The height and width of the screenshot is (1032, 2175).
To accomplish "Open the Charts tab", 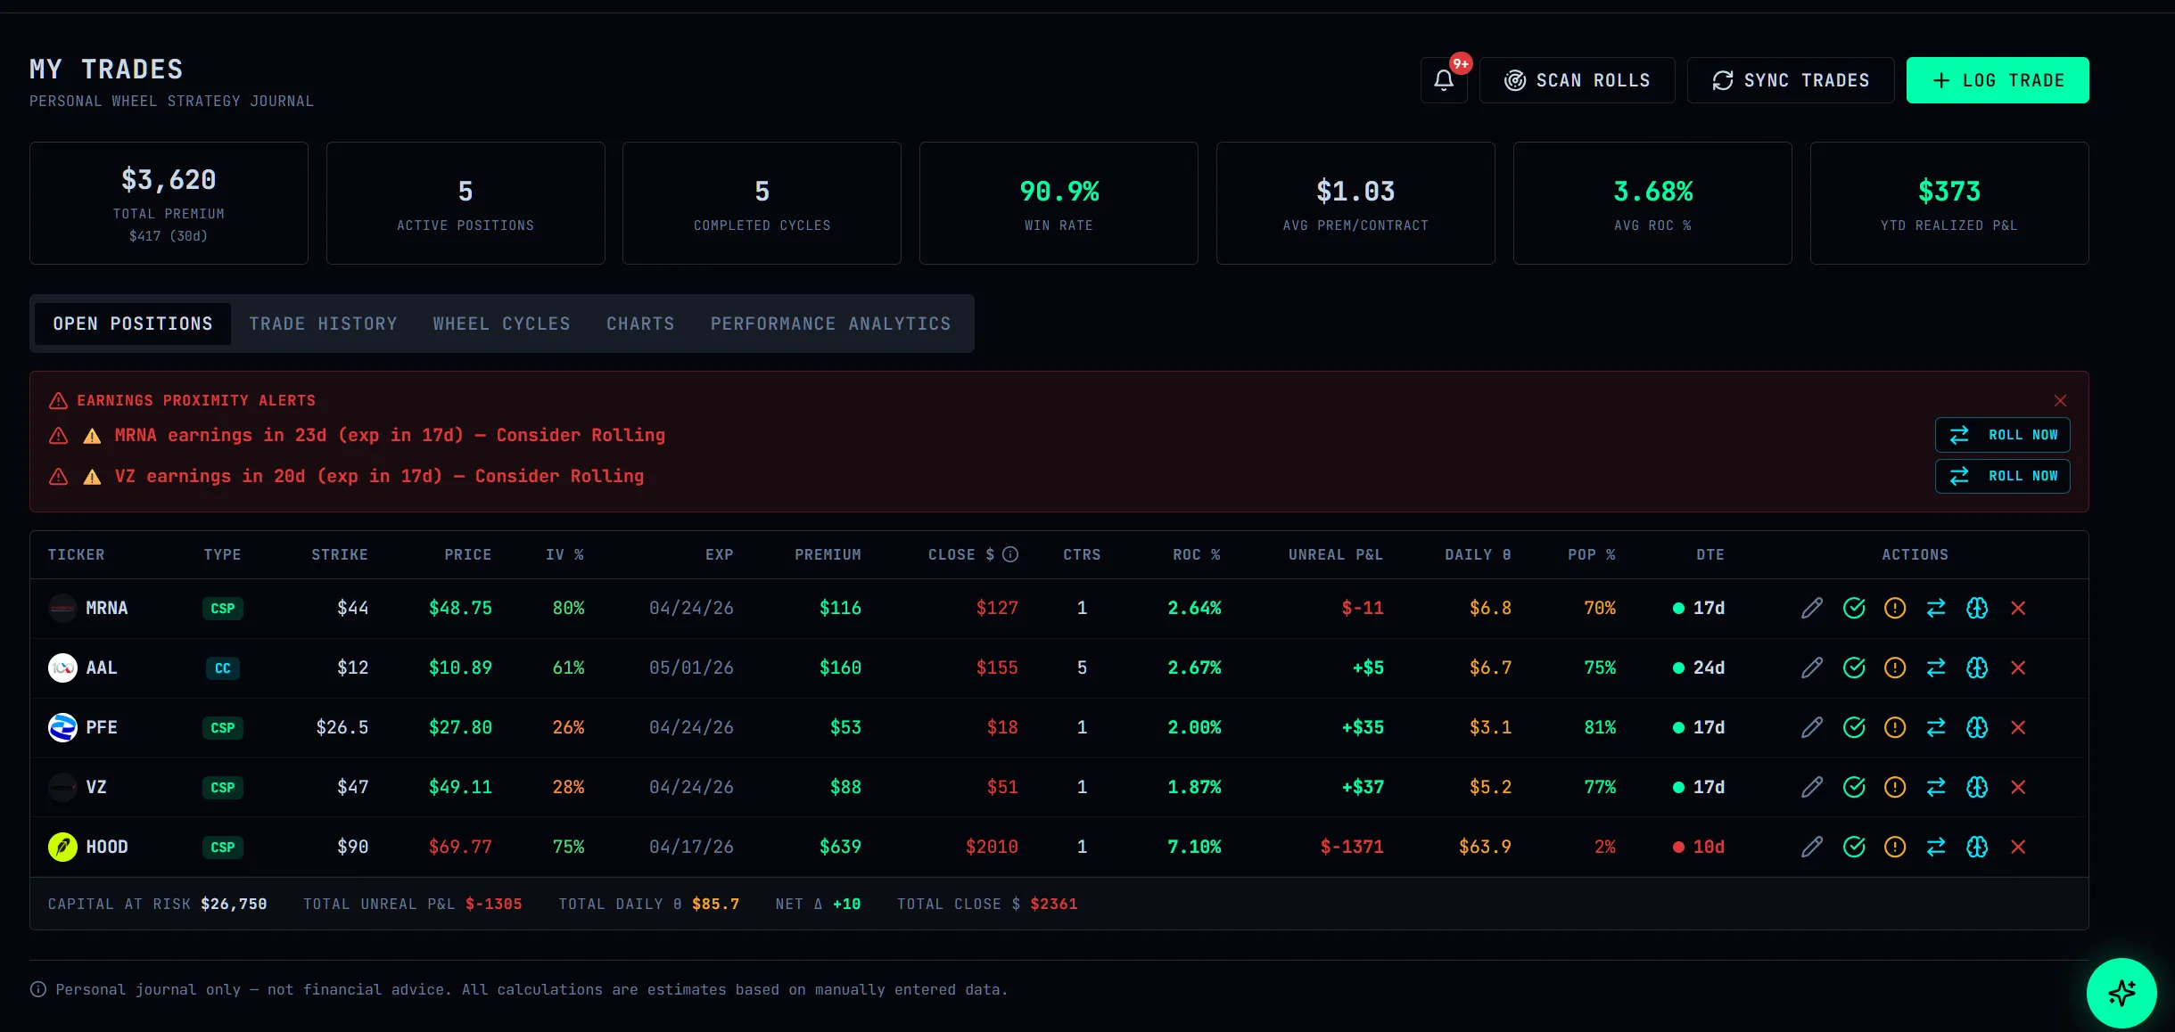I will (x=640, y=324).
